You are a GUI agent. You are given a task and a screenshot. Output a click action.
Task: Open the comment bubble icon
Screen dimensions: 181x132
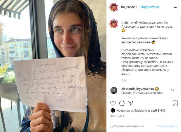tap(122, 103)
